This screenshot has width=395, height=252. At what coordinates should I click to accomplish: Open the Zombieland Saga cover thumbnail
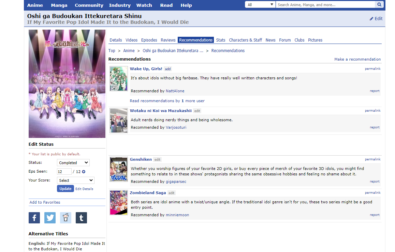click(119, 203)
